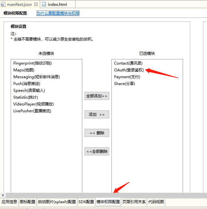Screen dimensions: 207x209
Task: Select Messaging(短彩邮件消息) module
Action: click(37, 77)
